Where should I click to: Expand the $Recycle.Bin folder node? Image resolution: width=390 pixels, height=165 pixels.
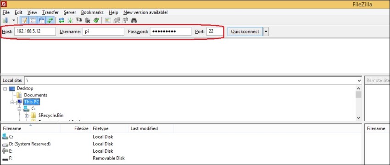pyautogui.click(x=27, y=116)
